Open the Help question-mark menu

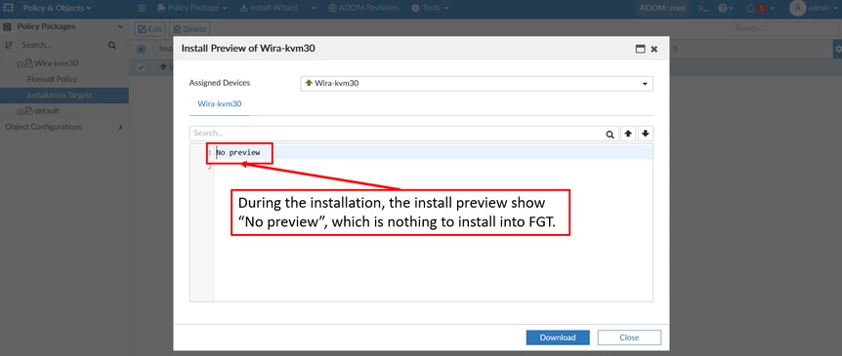pyautogui.click(x=726, y=8)
